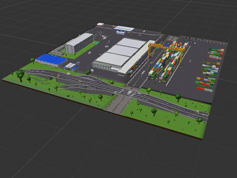237x178 pixels.
Task: Select the blue-and-white striped canopy structure
Action: 123,29
